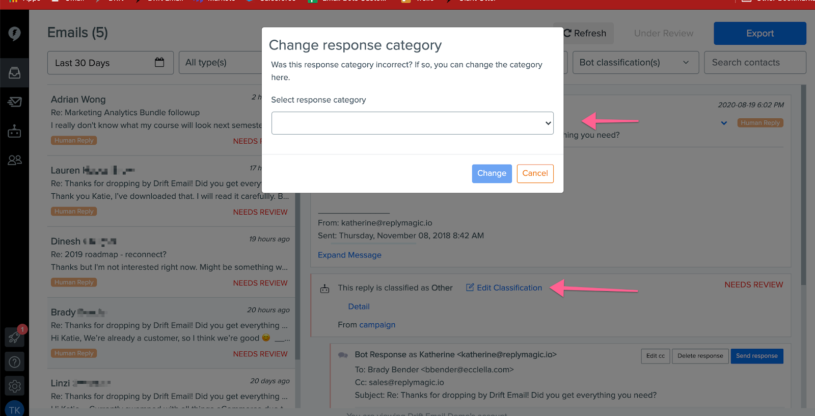Open the inbox icon in sidebar
This screenshot has height=416, width=815.
(x=14, y=73)
